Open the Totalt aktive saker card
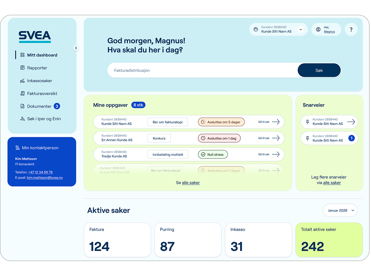Image resolution: width=371 pixels, height=278 pixels. [329, 240]
